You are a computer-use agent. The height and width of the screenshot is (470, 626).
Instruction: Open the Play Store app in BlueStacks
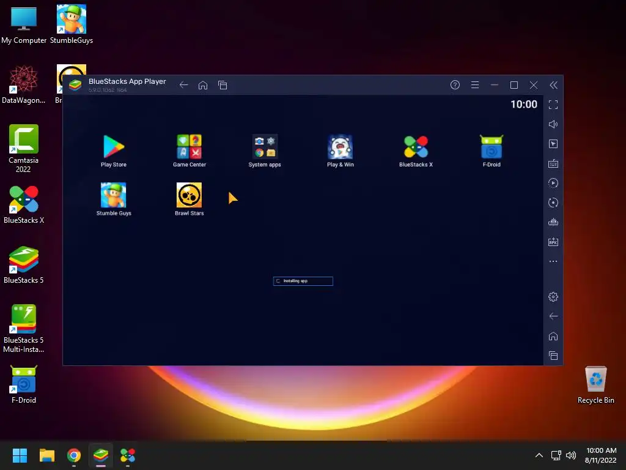tap(114, 151)
